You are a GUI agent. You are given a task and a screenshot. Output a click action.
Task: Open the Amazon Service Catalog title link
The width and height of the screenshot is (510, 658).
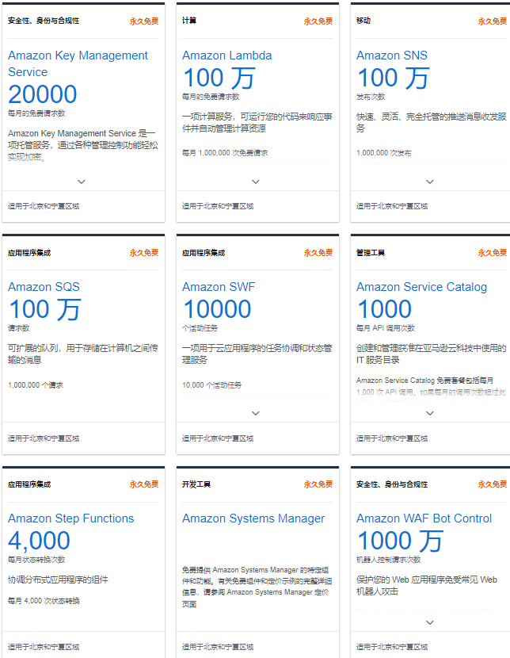point(421,287)
